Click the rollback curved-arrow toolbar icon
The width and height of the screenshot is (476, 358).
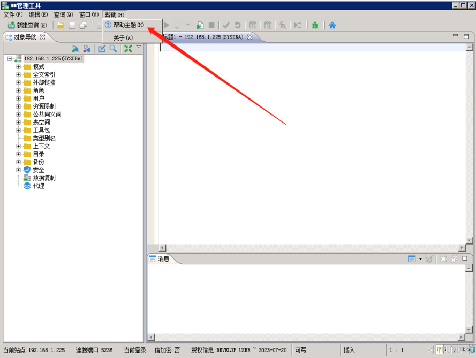(x=237, y=26)
